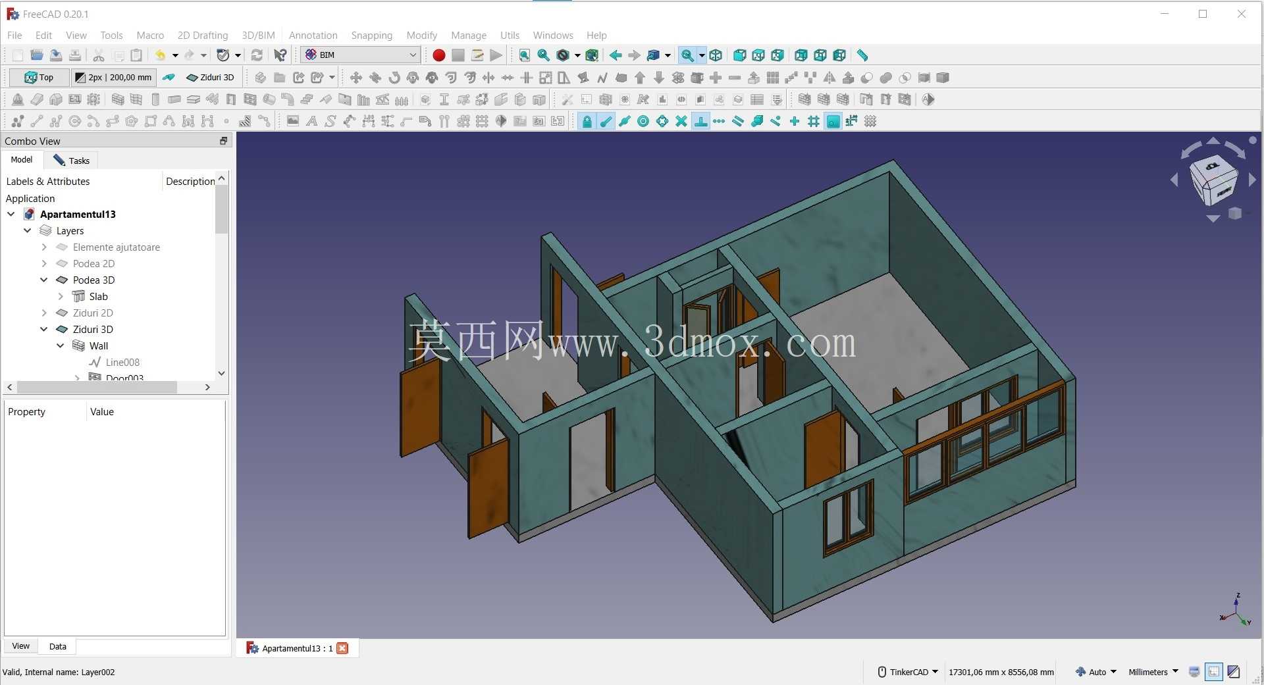This screenshot has width=1264, height=685.
Task: Close the Apartamentul13 : 1 document tab
Action: tap(342, 648)
